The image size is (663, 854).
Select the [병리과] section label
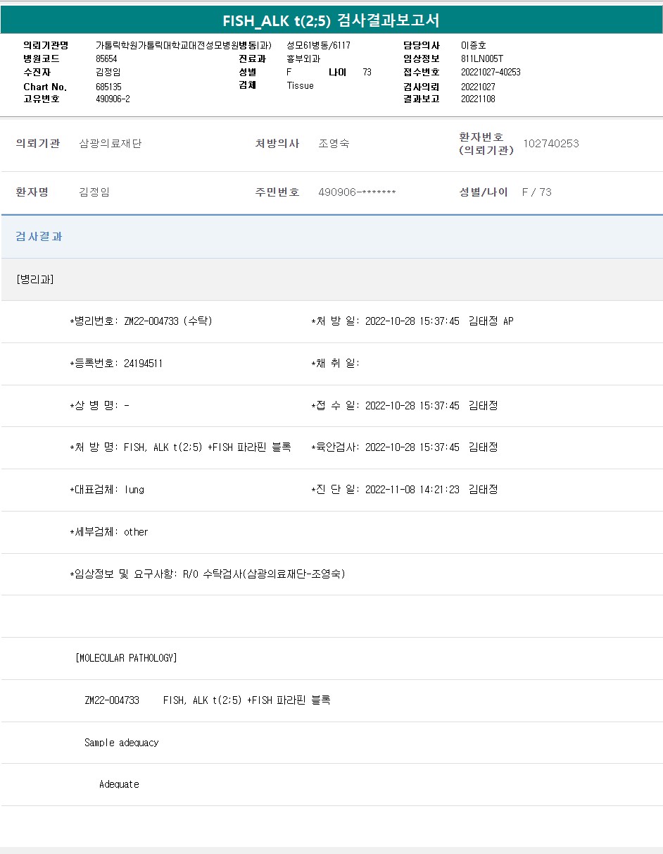point(34,280)
